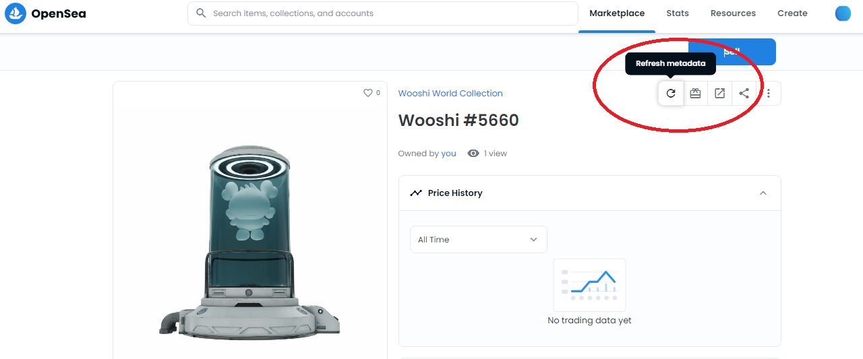Open the three-dot more options menu
863x359 pixels.
[x=769, y=94]
